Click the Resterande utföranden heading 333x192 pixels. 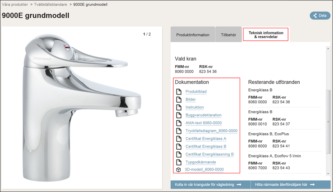pos(274,82)
